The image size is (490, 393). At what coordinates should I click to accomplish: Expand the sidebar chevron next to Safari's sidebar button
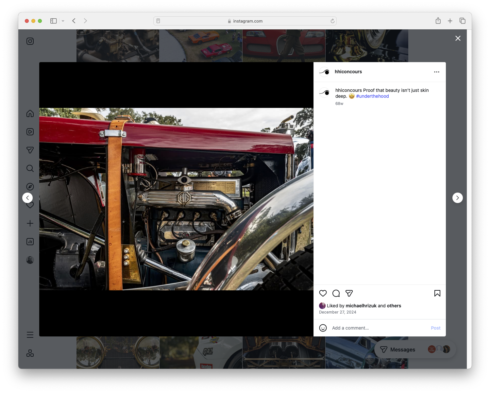coord(63,21)
